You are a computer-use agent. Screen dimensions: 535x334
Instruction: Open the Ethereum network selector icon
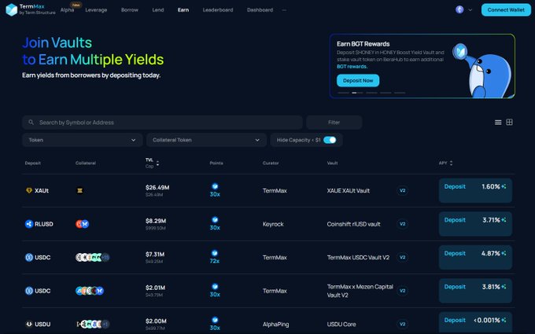[459, 9]
